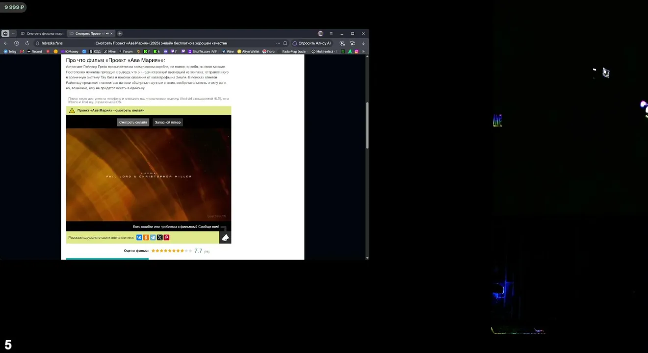
Task: Open the three-dots page actions menu
Action: tap(278, 43)
